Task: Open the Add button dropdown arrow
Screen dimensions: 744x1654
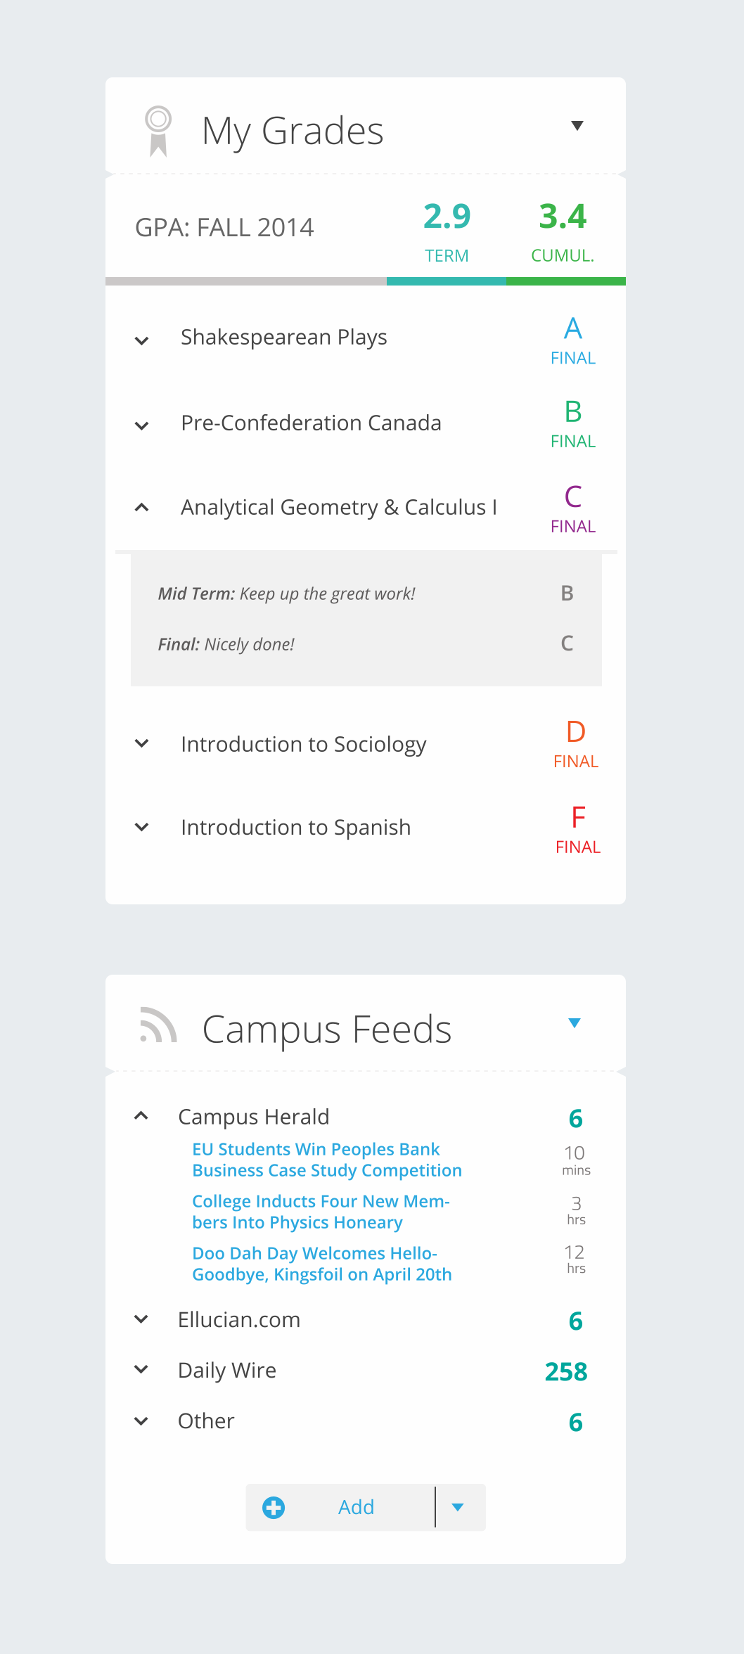Action: pos(458,1507)
